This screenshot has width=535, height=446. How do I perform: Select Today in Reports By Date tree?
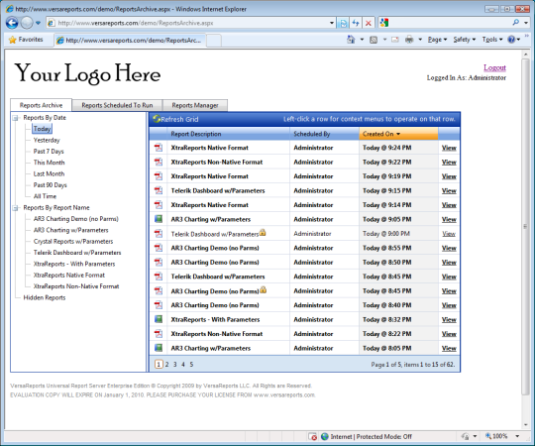point(42,129)
